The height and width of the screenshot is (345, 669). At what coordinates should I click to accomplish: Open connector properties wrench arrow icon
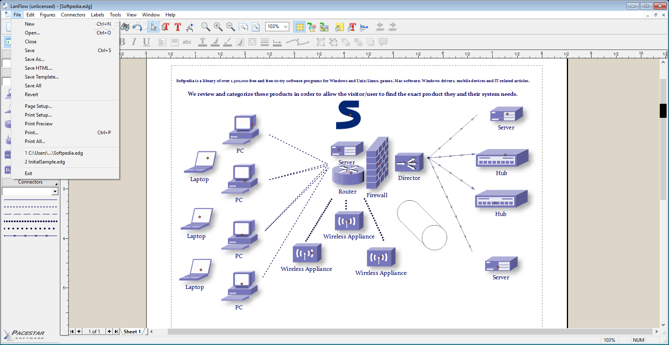(364, 27)
